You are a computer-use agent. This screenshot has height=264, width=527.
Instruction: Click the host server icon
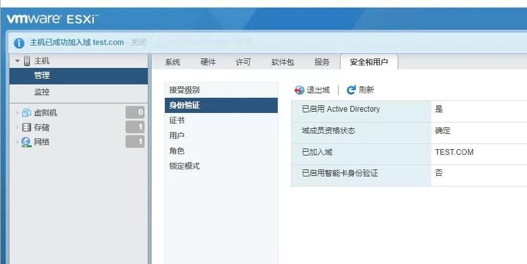tap(27, 61)
